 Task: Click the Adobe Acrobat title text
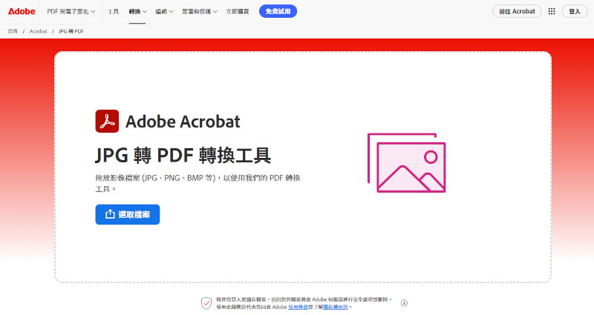[183, 122]
